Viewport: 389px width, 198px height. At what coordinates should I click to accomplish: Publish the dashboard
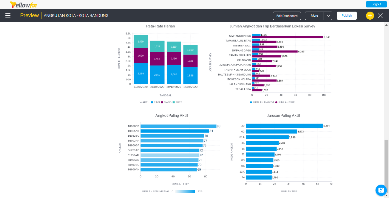[x=347, y=16]
